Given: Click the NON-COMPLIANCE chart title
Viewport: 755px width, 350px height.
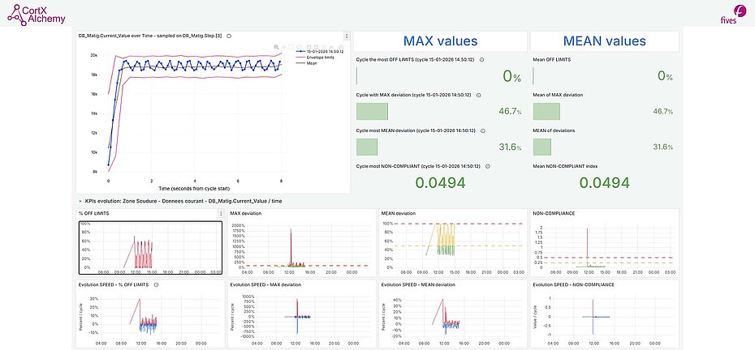Looking at the screenshot, I should (x=553, y=213).
